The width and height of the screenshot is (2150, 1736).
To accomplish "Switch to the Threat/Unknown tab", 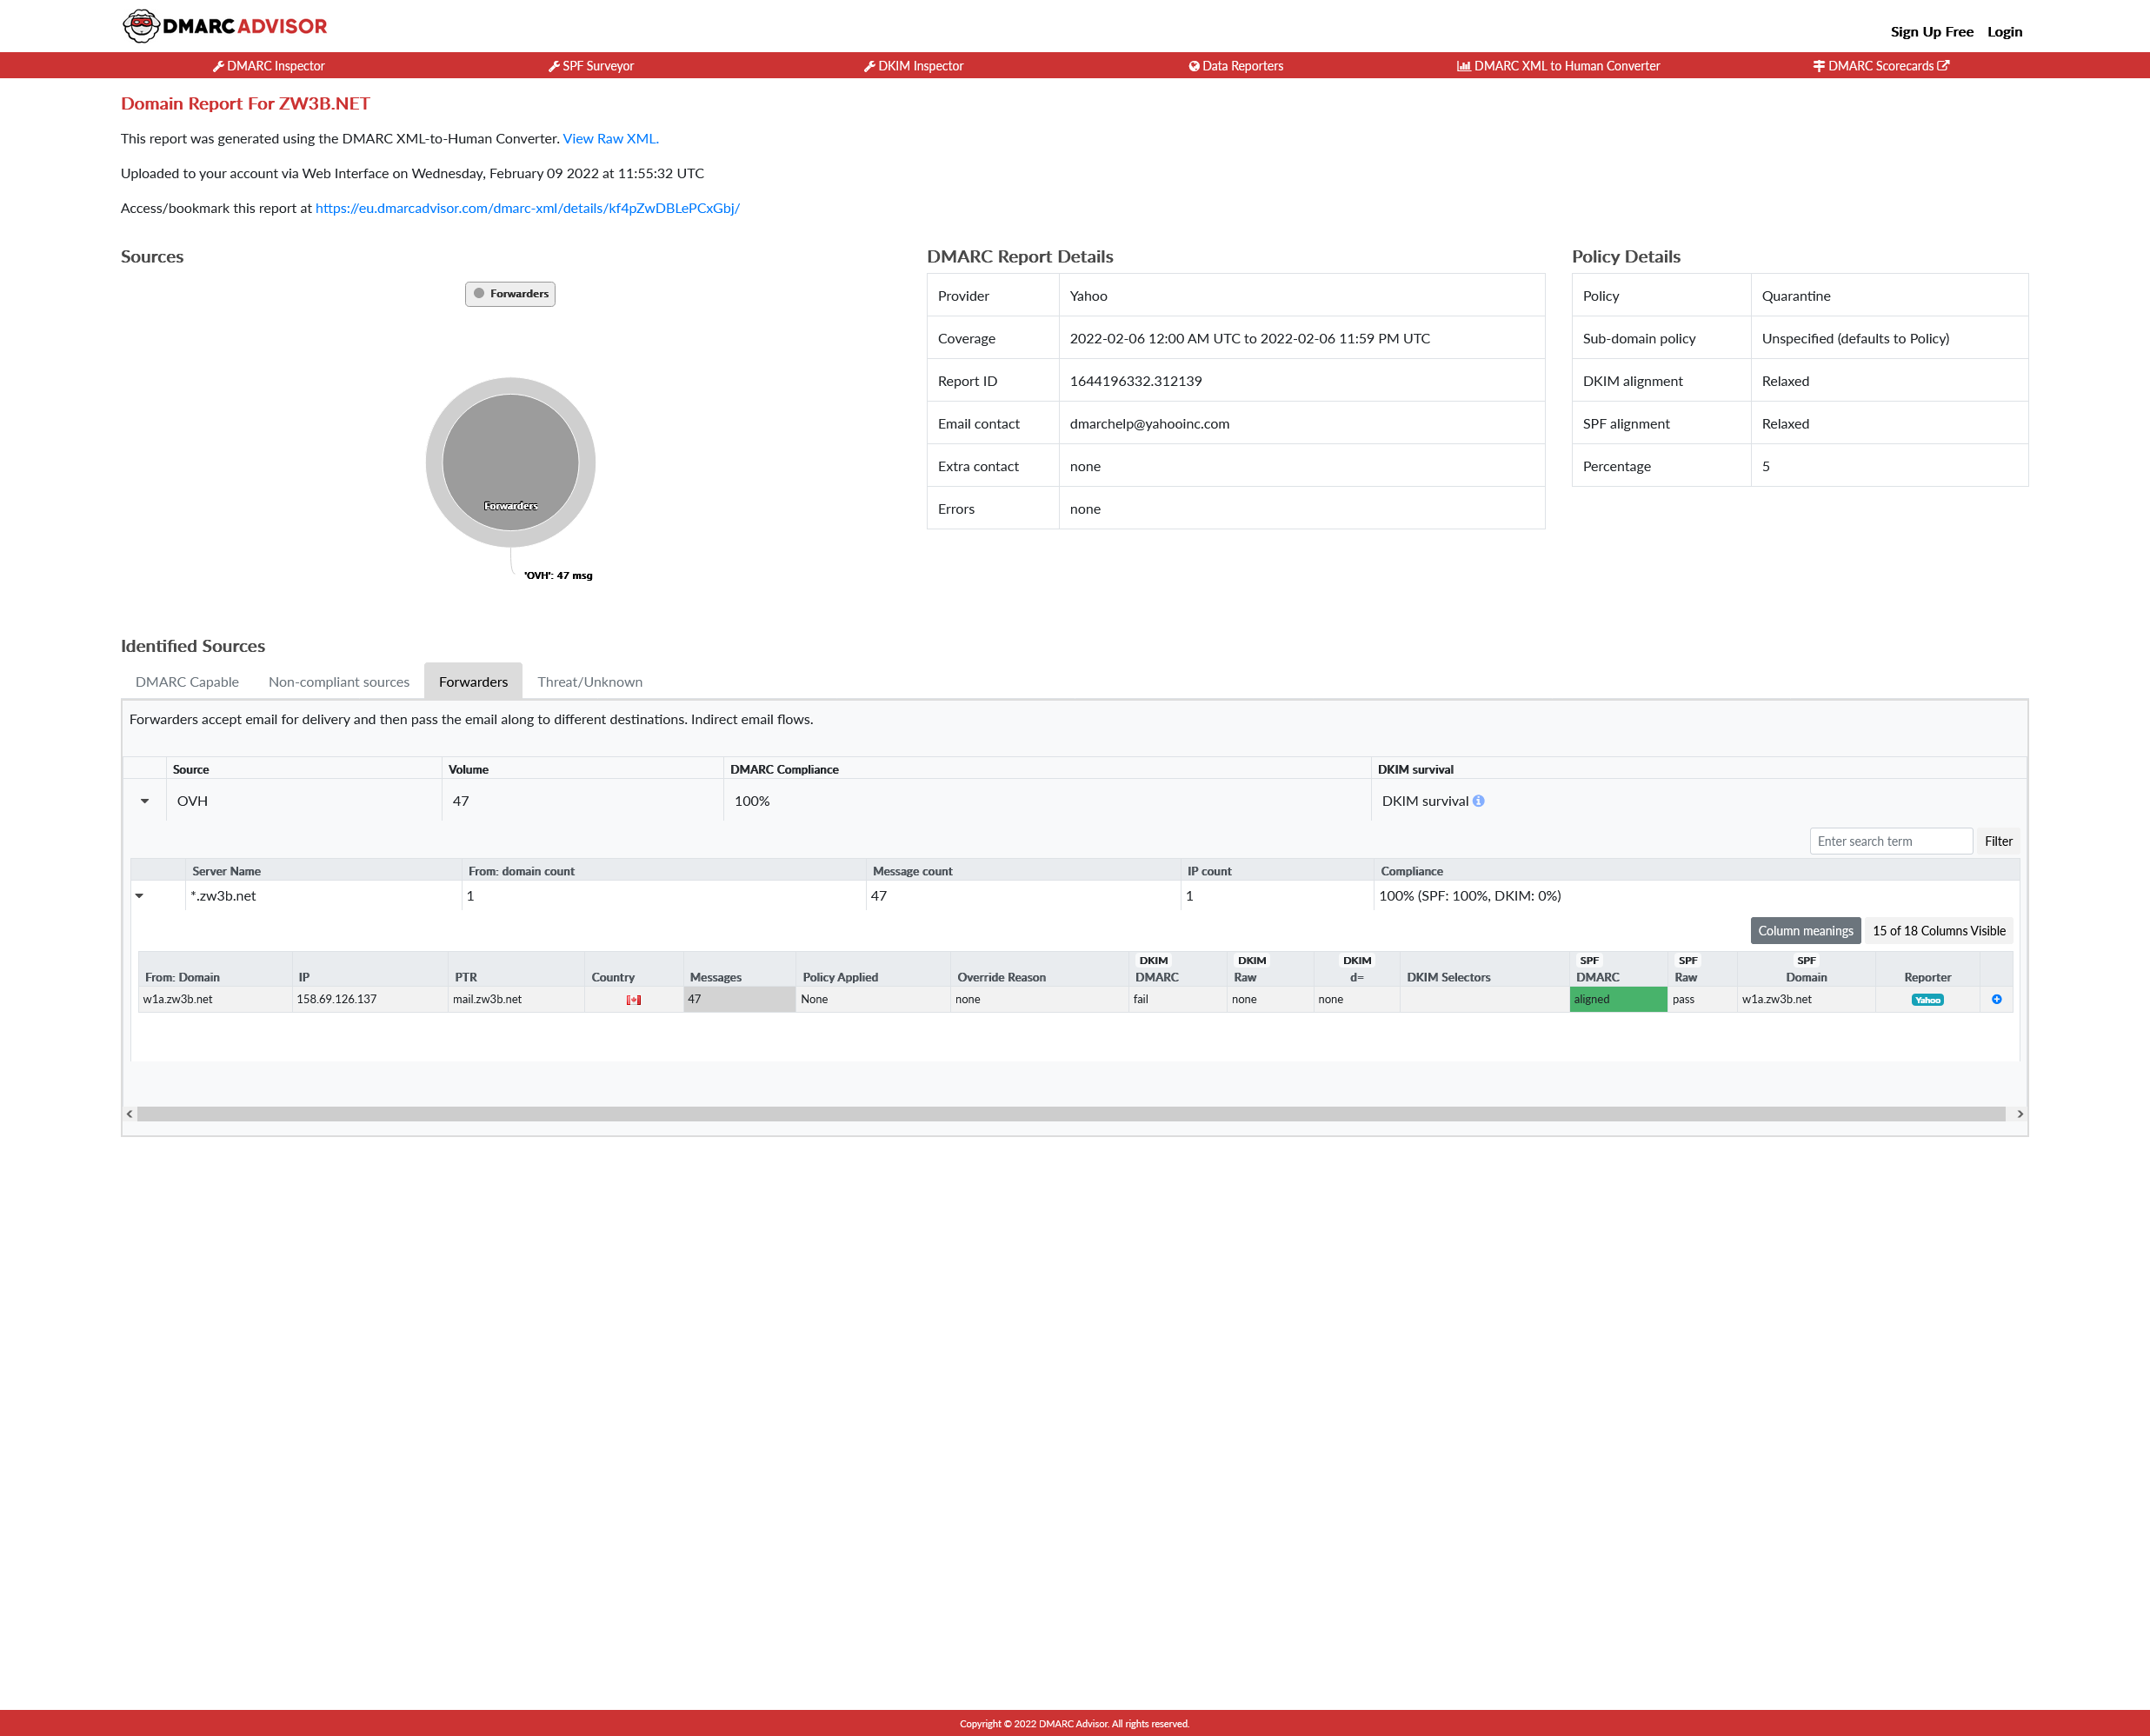I will 589,682.
